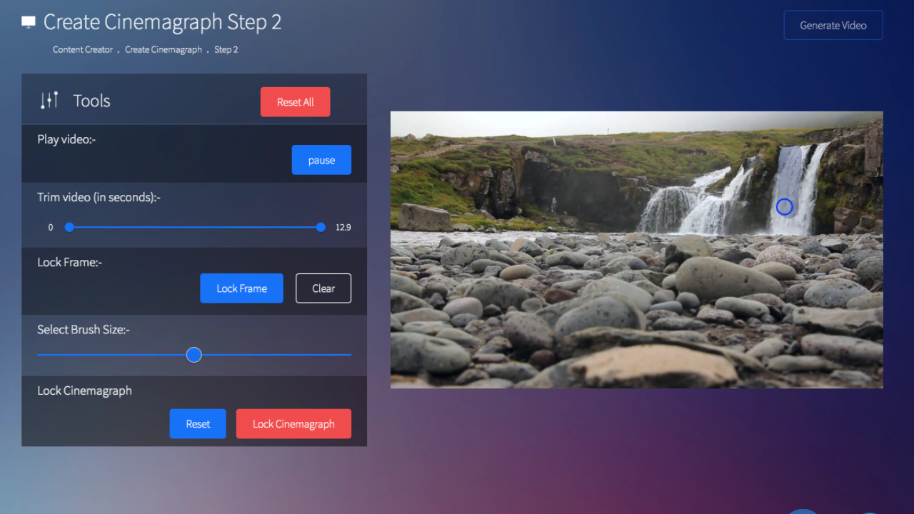This screenshot has height=514, width=914.
Task: Click the Reset All button
Action: [295, 102]
